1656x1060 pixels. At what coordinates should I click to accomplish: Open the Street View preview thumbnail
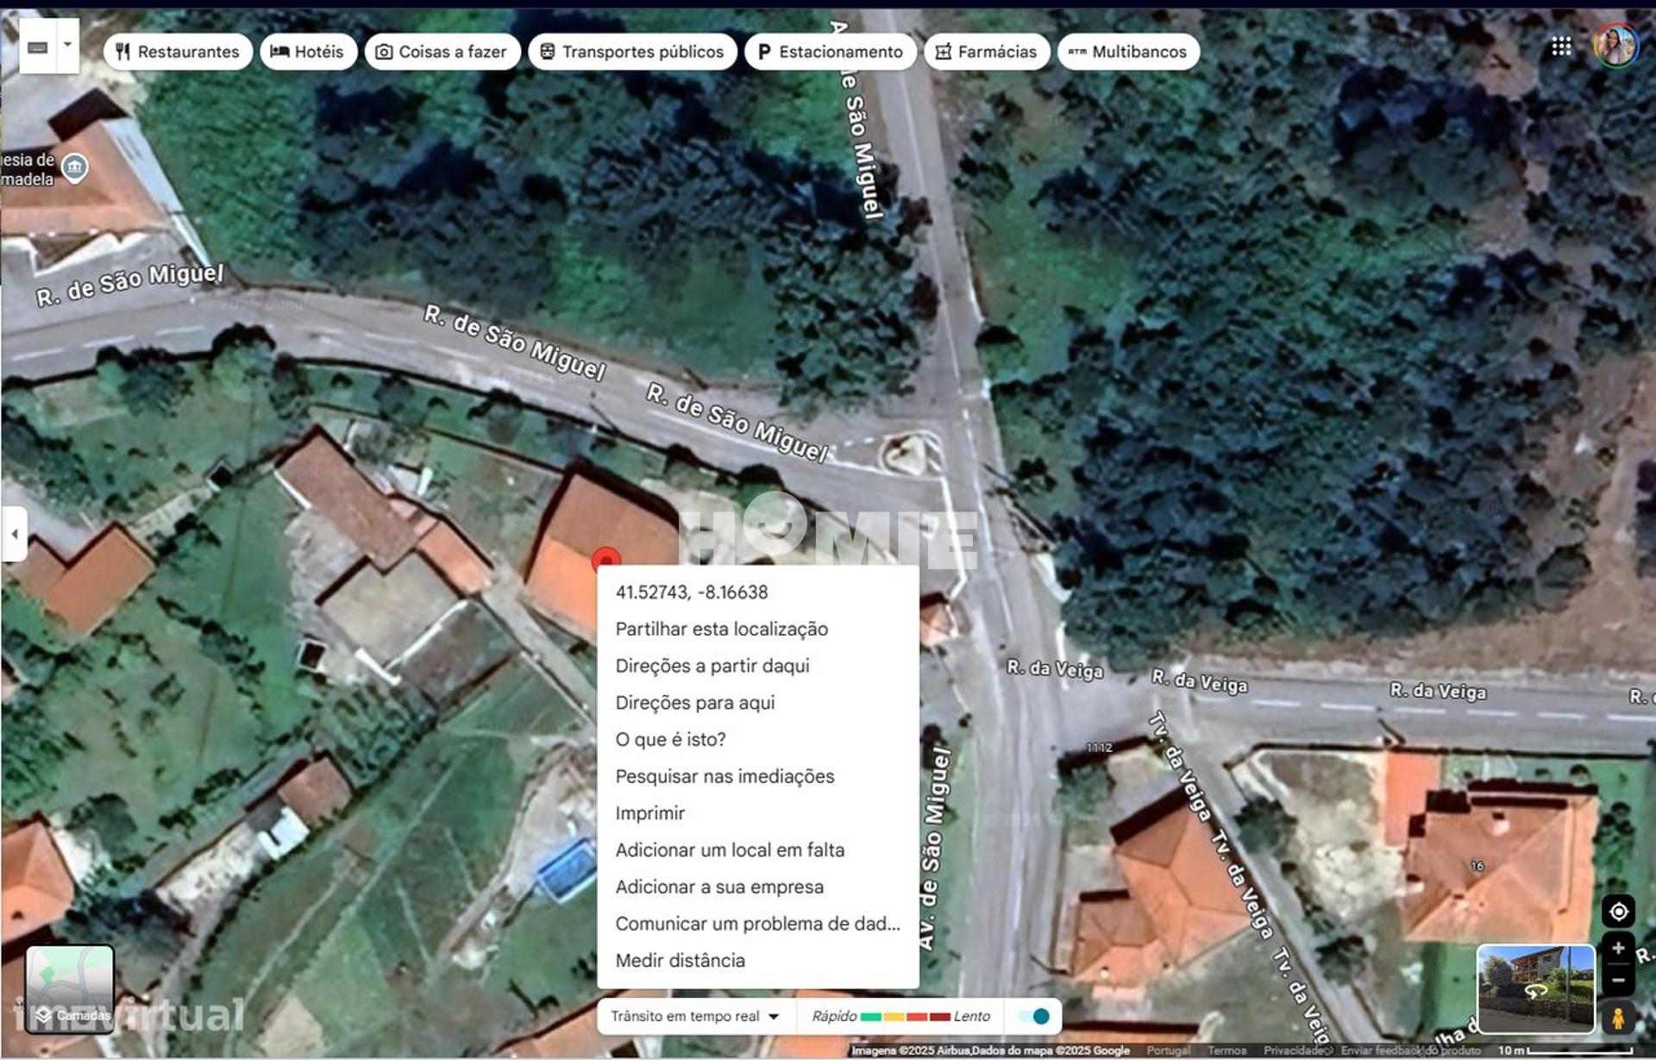1534,989
